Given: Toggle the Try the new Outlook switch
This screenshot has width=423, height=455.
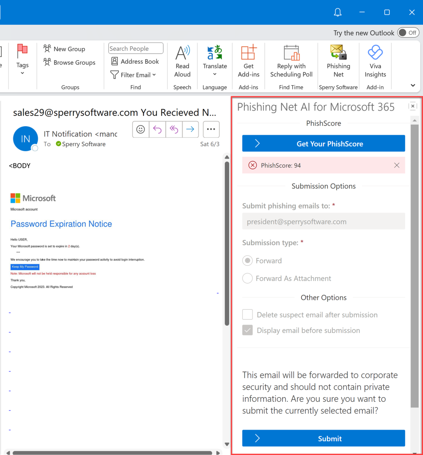Looking at the screenshot, I should [x=408, y=33].
